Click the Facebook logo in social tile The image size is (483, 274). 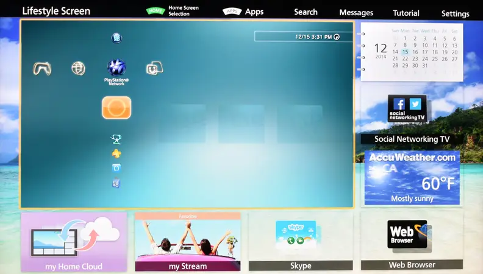(x=399, y=104)
